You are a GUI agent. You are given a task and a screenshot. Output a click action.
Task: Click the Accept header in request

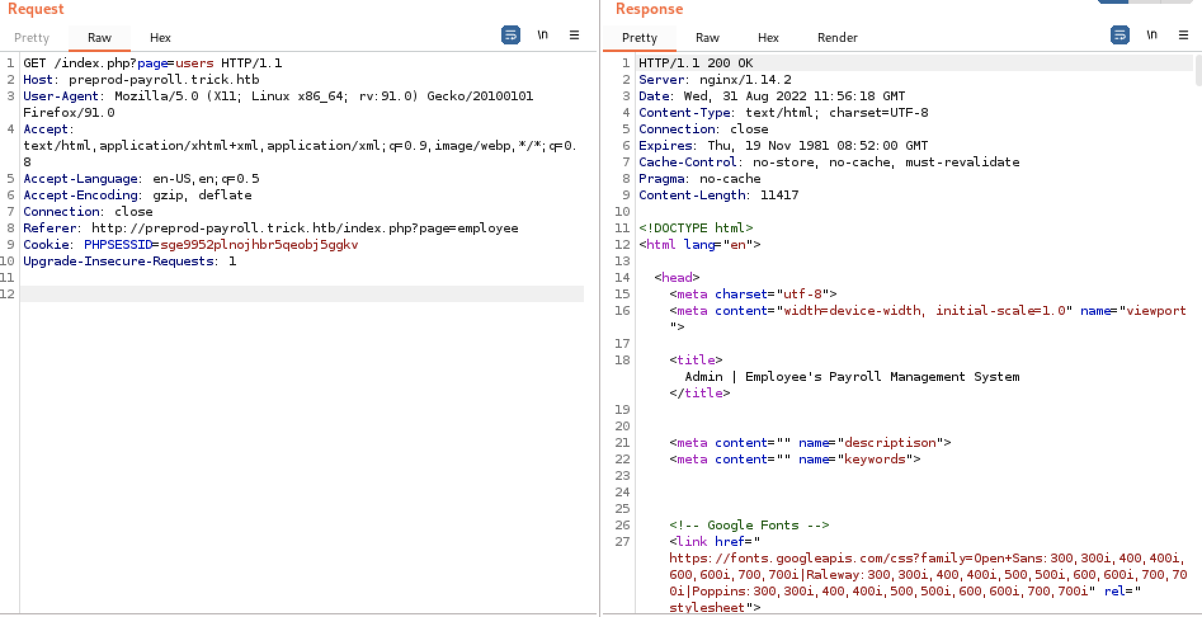(300, 145)
